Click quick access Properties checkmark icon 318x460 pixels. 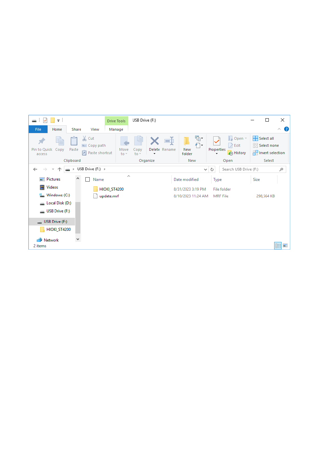[45, 120]
